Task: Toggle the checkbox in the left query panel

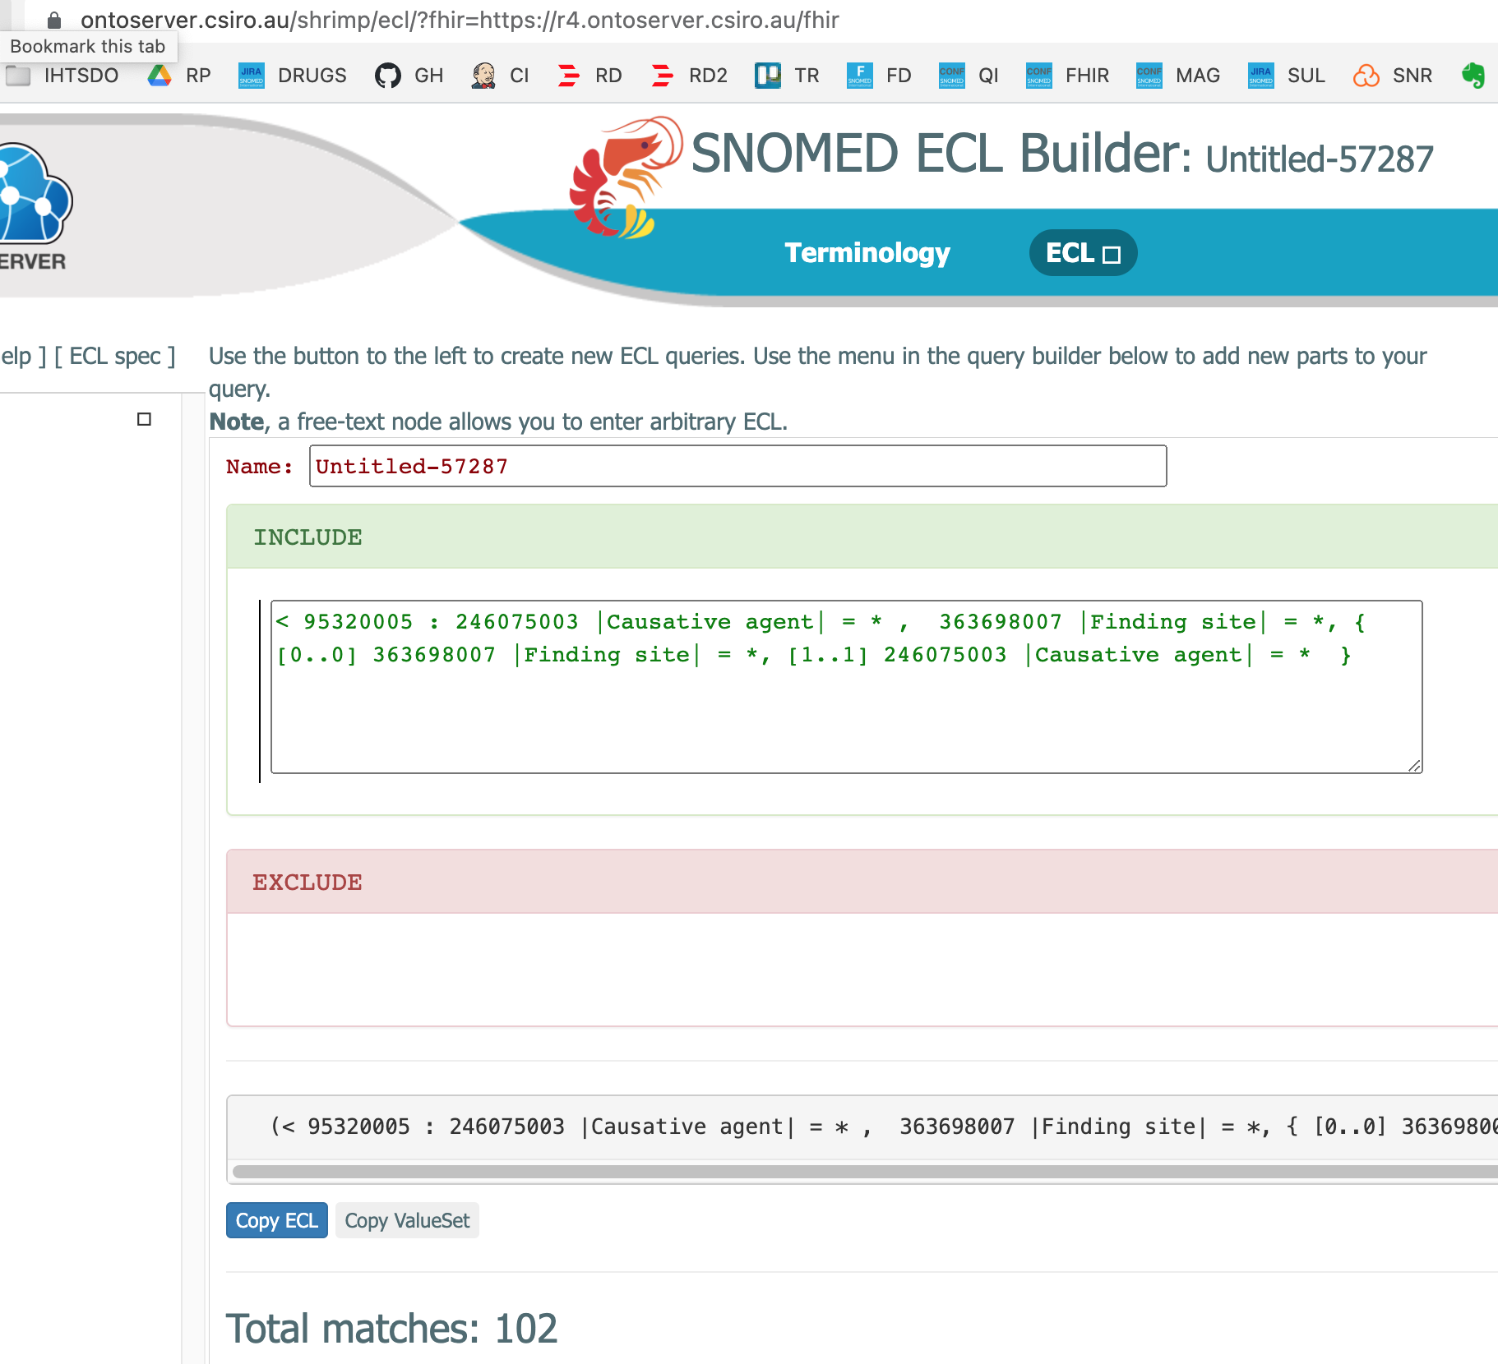Action: [x=144, y=419]
